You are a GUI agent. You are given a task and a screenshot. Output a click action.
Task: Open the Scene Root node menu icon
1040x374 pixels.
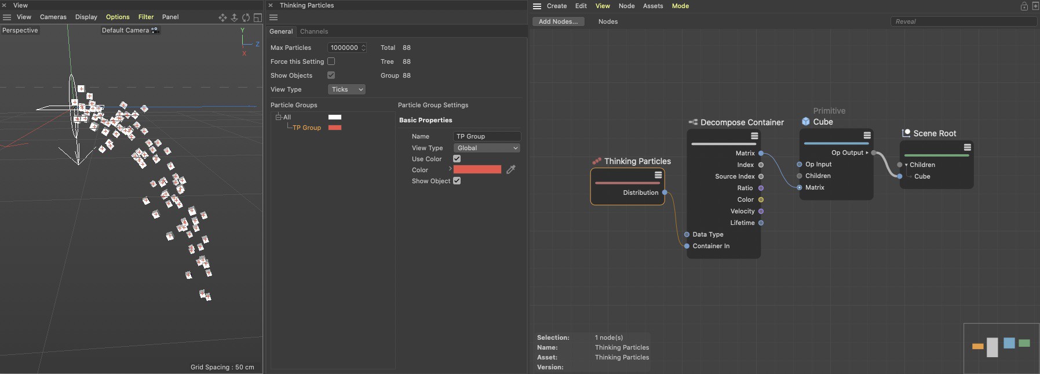[967, 147]
